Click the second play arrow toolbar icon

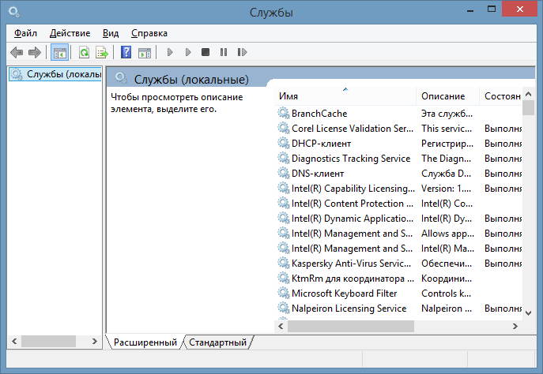point(188,52)
